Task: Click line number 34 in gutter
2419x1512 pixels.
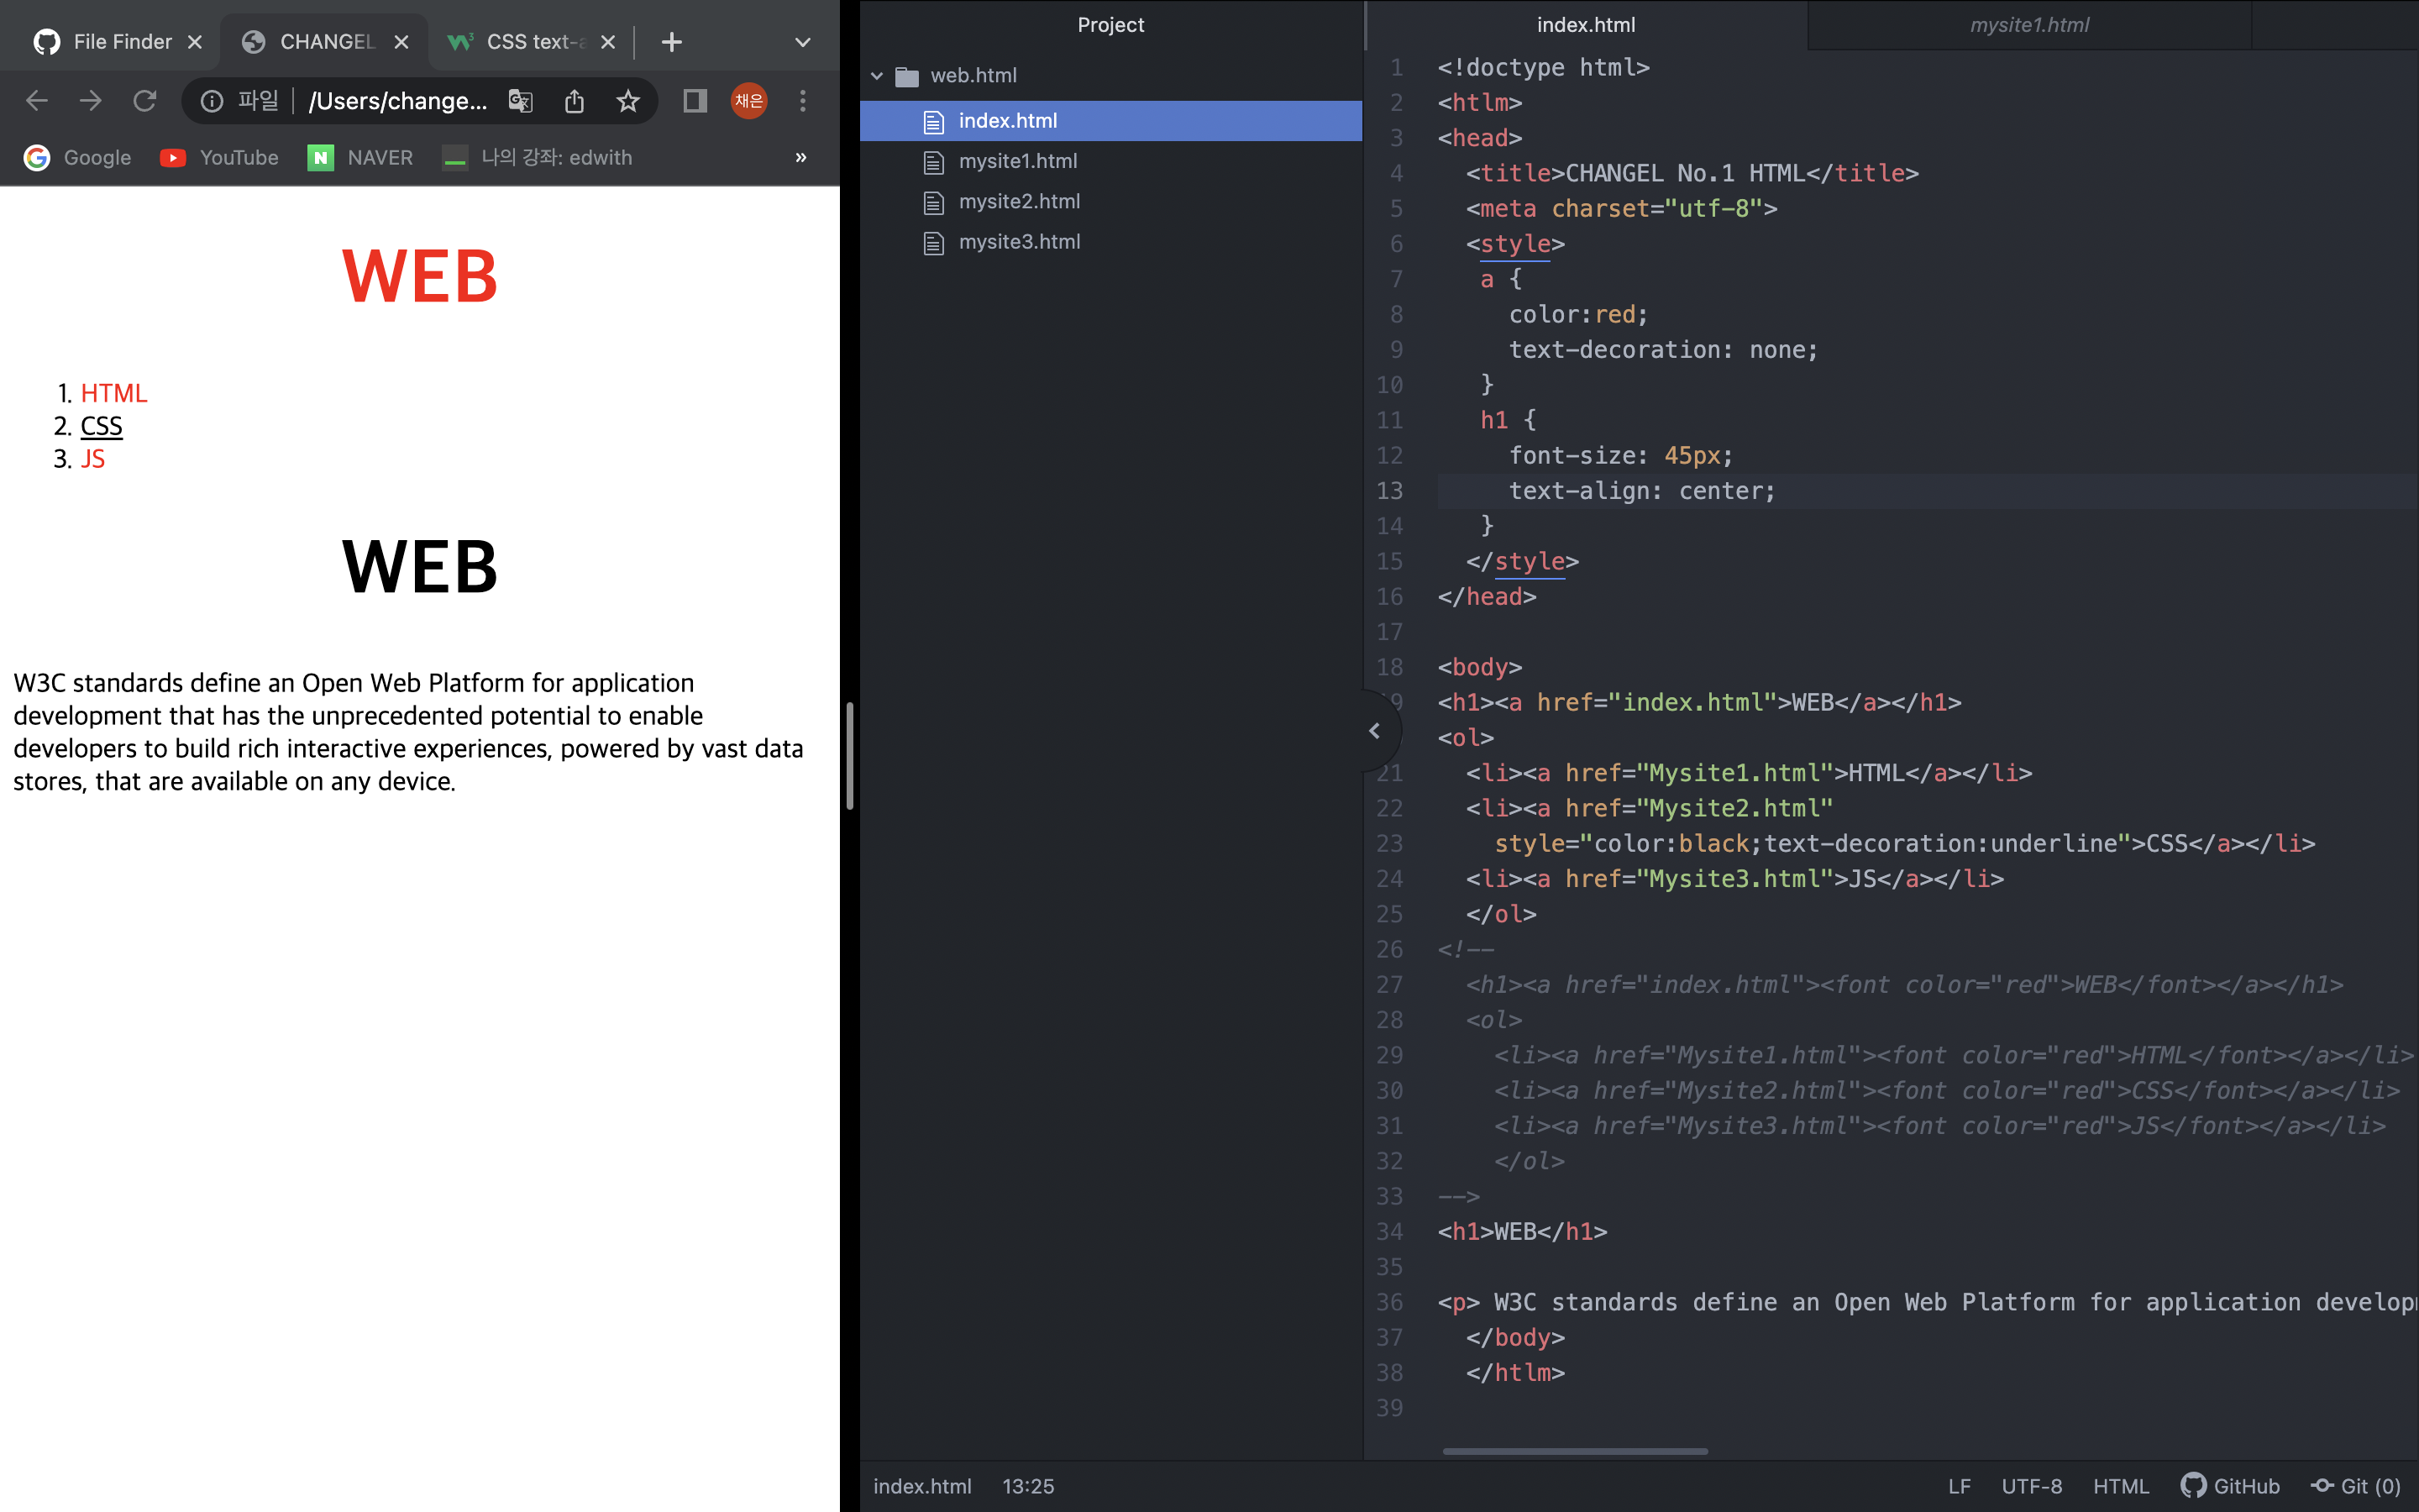Action: click(1389, 1232)
